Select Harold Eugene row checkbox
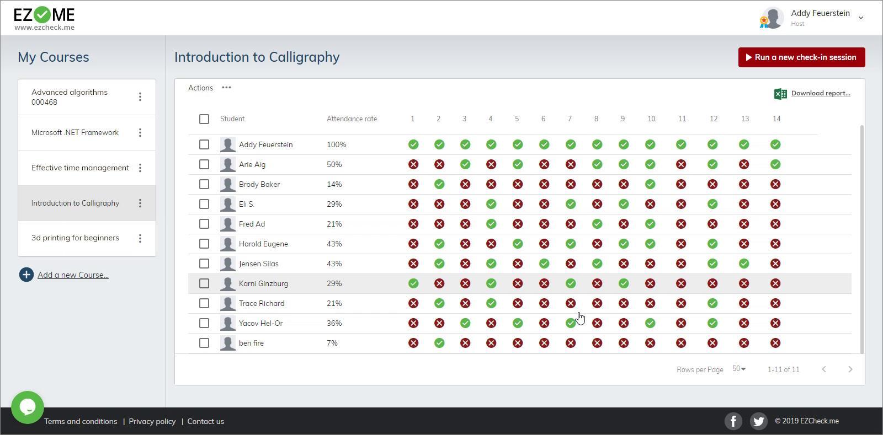This screenshot has height=435, width=883. pyautogui.click(x=204, y=244)
